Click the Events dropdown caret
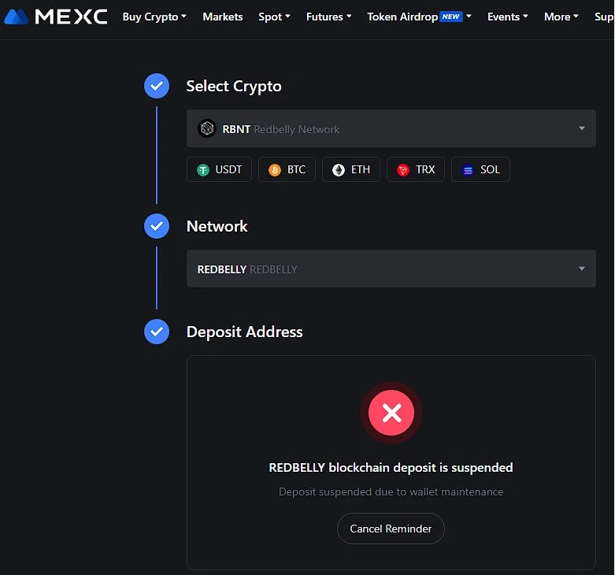Image resolution: width=615 pixels, height=575 pixels. pyautogui.click(x=525, y=17)
